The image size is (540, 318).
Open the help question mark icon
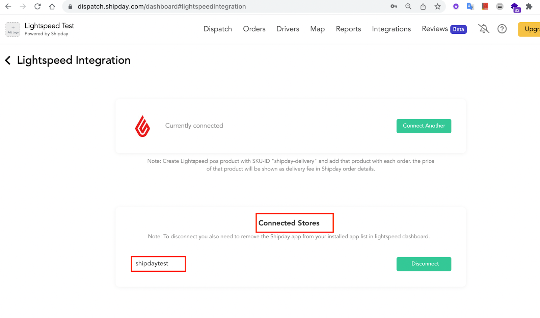pyautogui.click(x=502, y=29)
